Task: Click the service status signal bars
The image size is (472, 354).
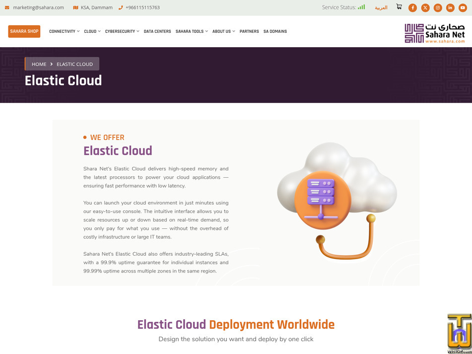Action: point(361,7)
